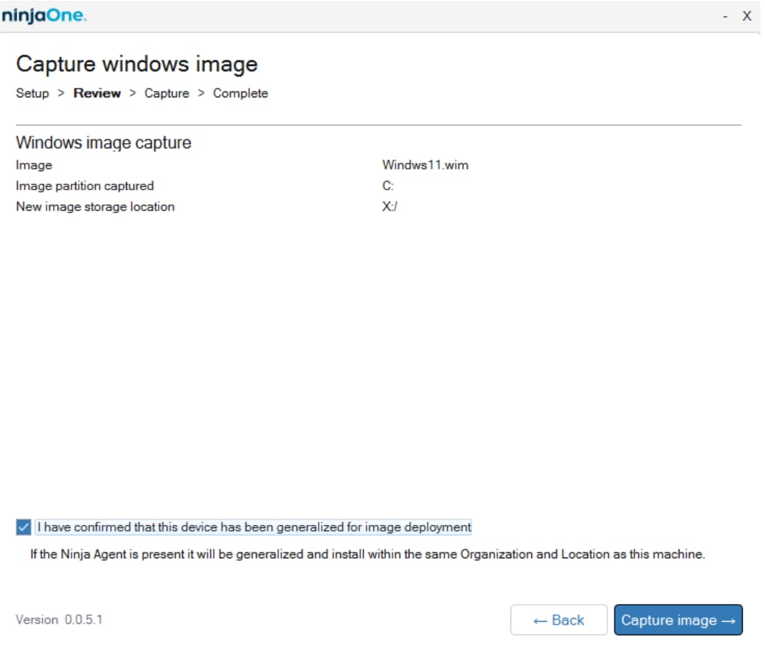The height and width of the screenshot is (649, 765).
Task: Click the NinjaOne logo
Action: point(44,15)
